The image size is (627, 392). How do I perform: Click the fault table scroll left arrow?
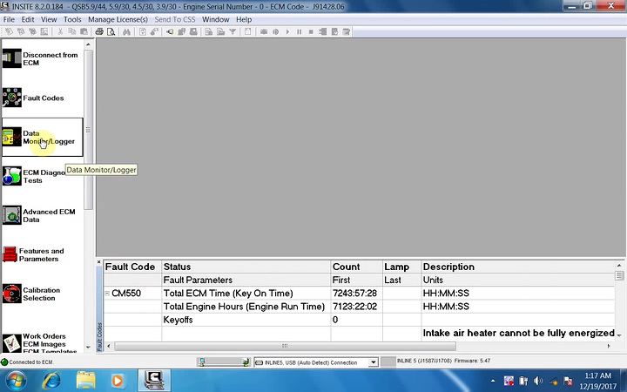pos(108,346)
